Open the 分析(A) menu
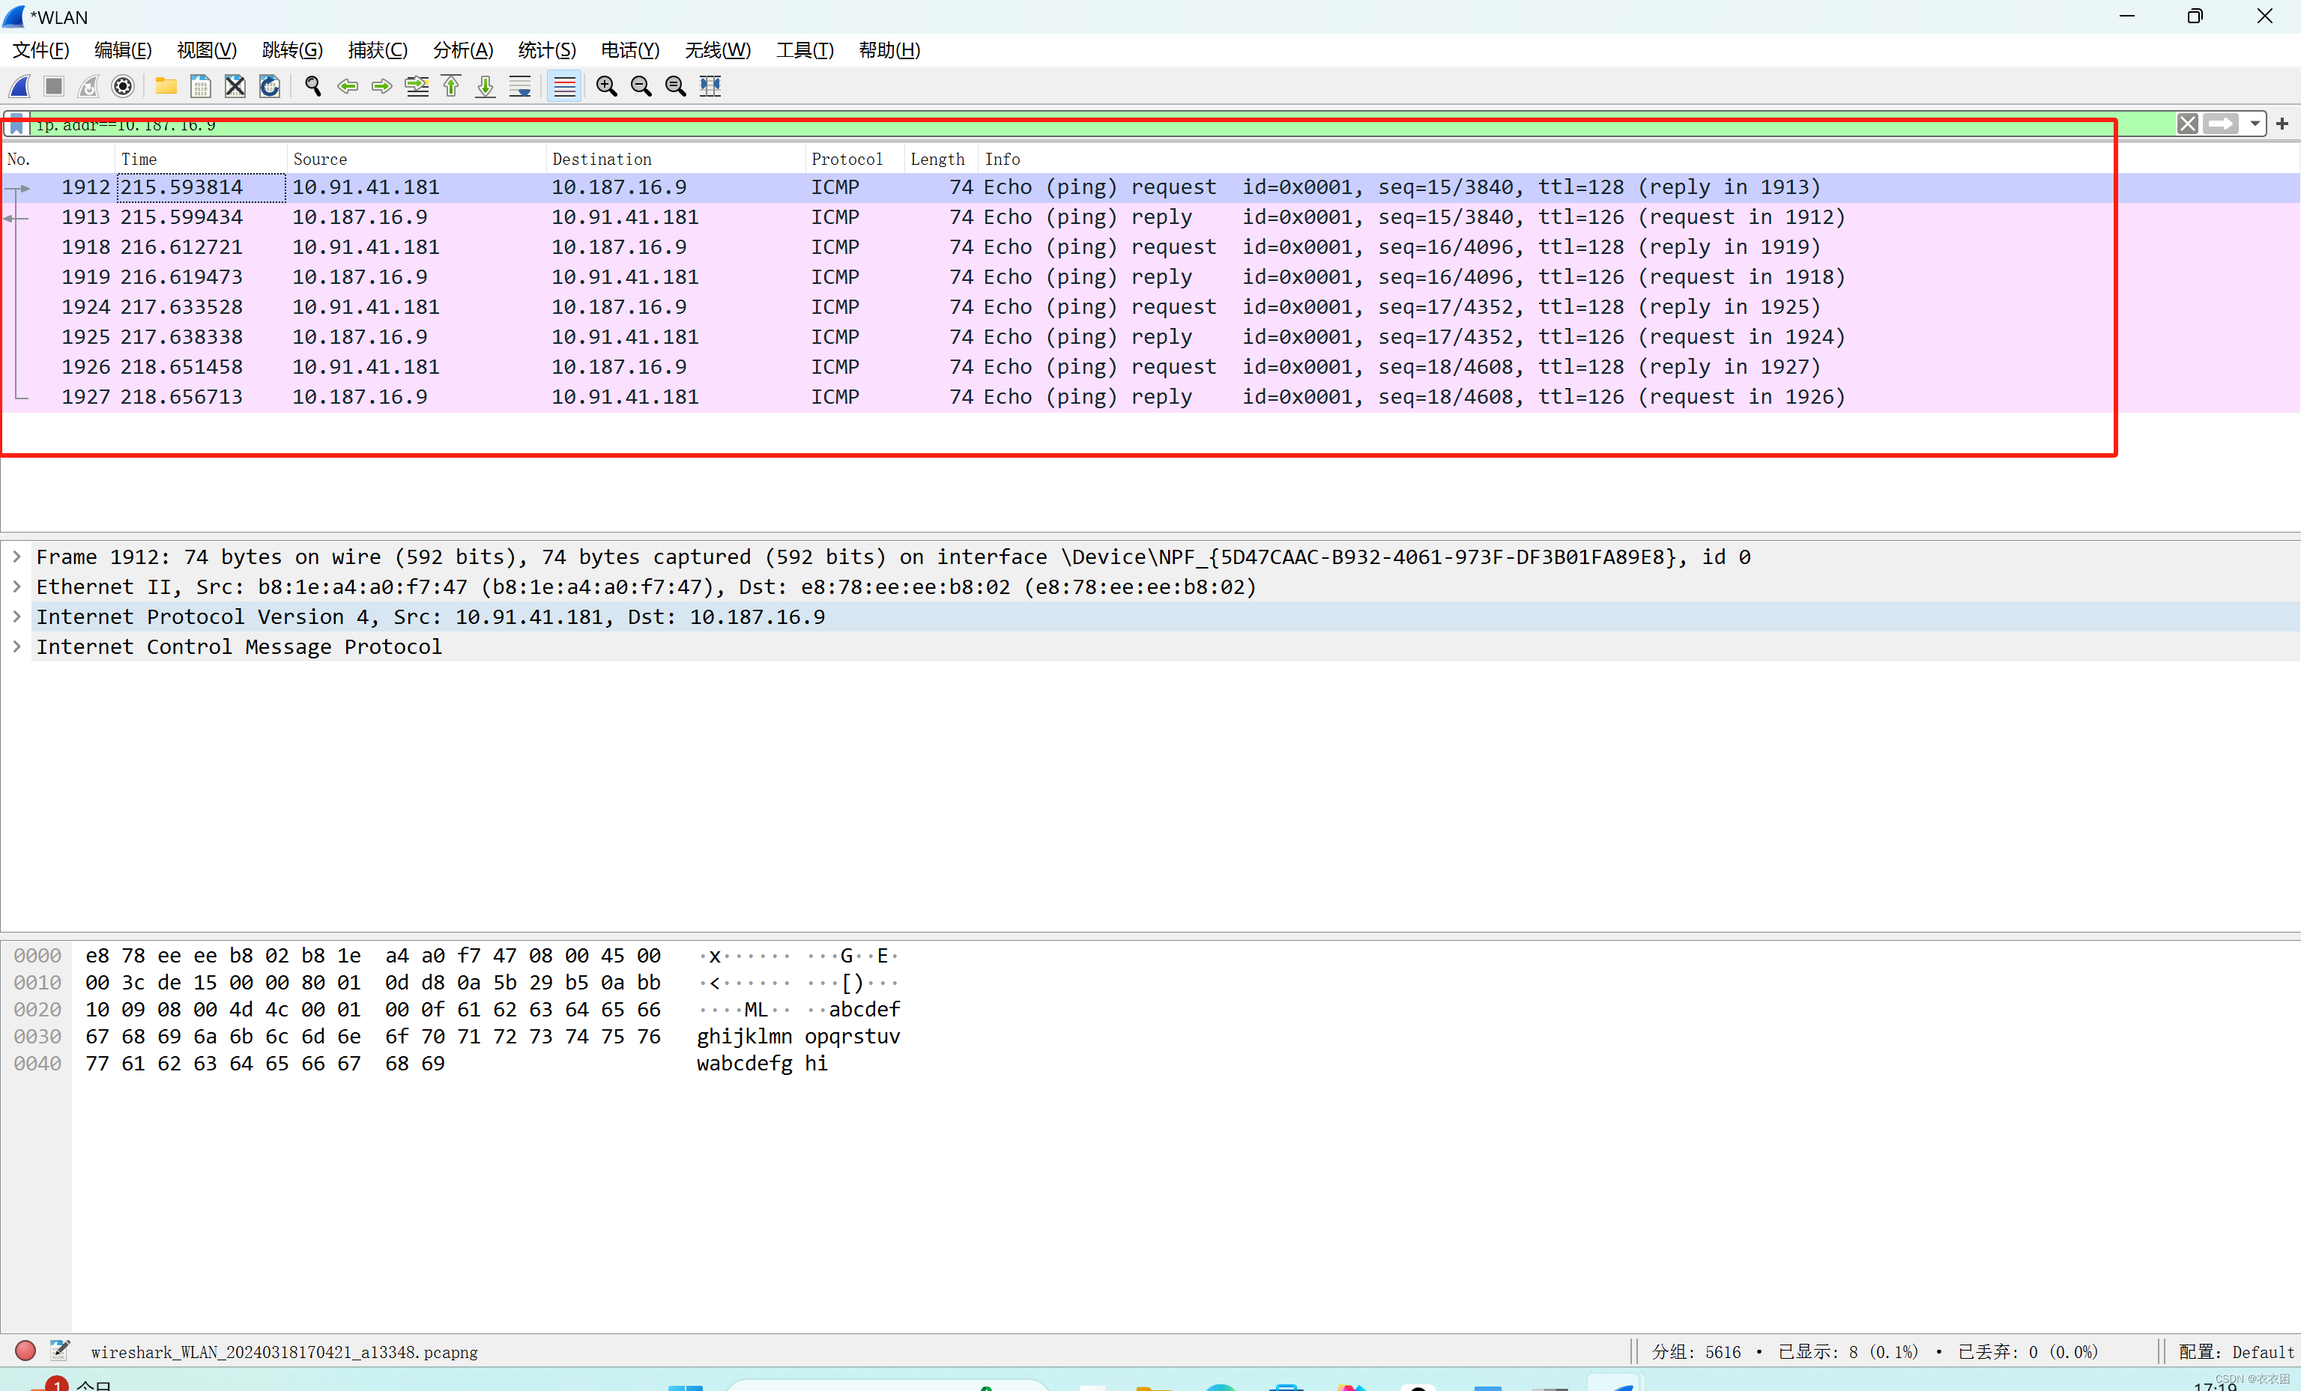Image resolution: width=2301 pixels, height=1391 pixels. (x=462, y=50)
